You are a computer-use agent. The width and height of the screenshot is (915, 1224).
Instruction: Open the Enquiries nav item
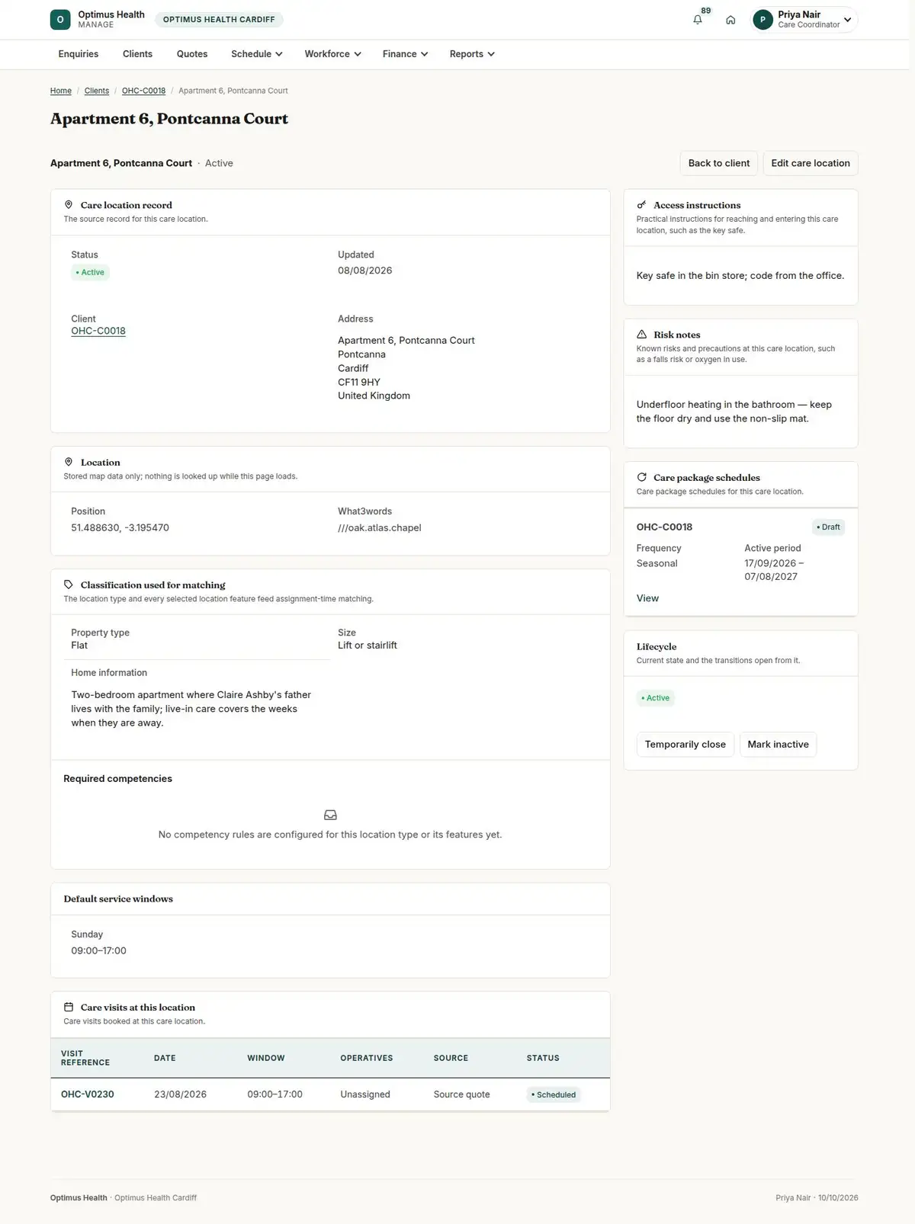click(79, 54)
